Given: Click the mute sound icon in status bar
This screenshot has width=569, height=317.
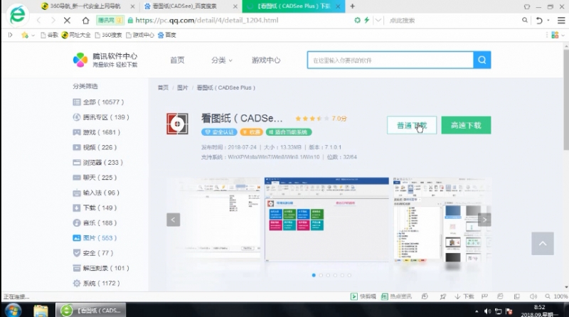Looking at the screenshot, I should (533, 296).
